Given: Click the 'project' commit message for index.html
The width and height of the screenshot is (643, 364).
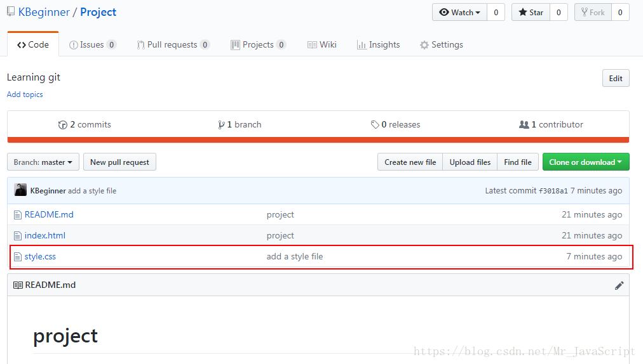Looking at the screenshot, I should point(280,235).
